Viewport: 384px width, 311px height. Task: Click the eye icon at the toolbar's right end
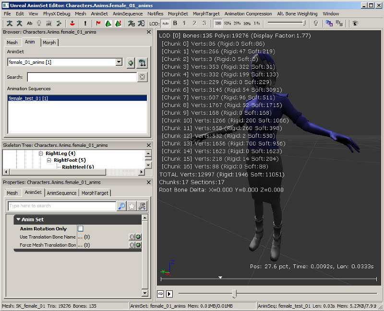[x=355, y=23]
